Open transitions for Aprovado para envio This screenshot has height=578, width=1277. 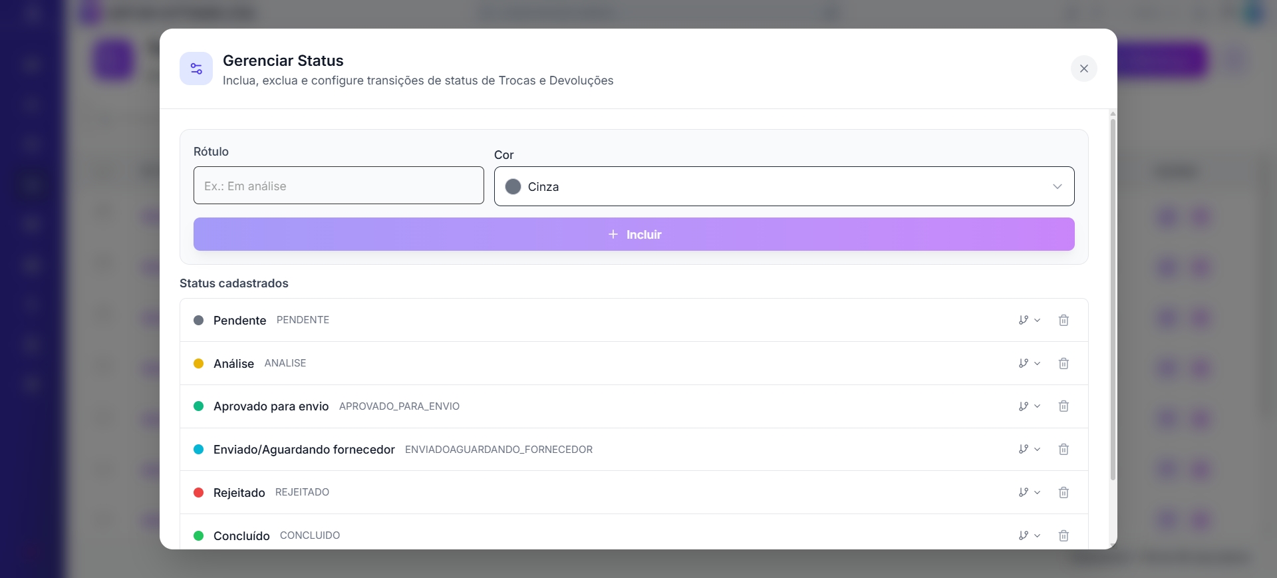[x=1029, y=406]
